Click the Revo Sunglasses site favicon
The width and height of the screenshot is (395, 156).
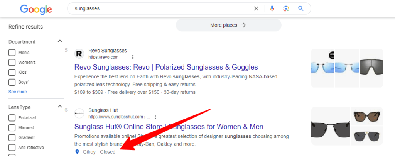[x=79, y=54]
